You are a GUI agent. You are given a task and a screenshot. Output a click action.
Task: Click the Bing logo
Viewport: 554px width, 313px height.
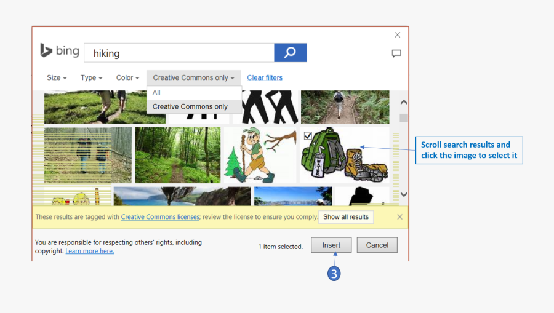(x=59, y=50)
